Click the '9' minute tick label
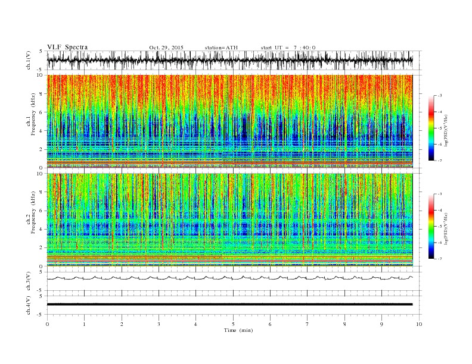This screenshot has width=472, height=364. (x=381, y=324)
